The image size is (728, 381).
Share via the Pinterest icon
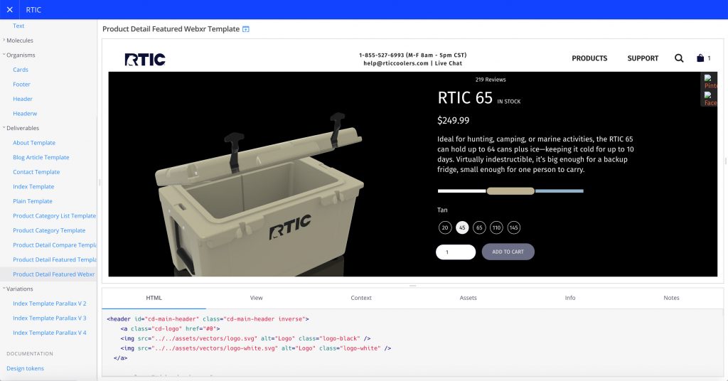click(x=710, y=81)
